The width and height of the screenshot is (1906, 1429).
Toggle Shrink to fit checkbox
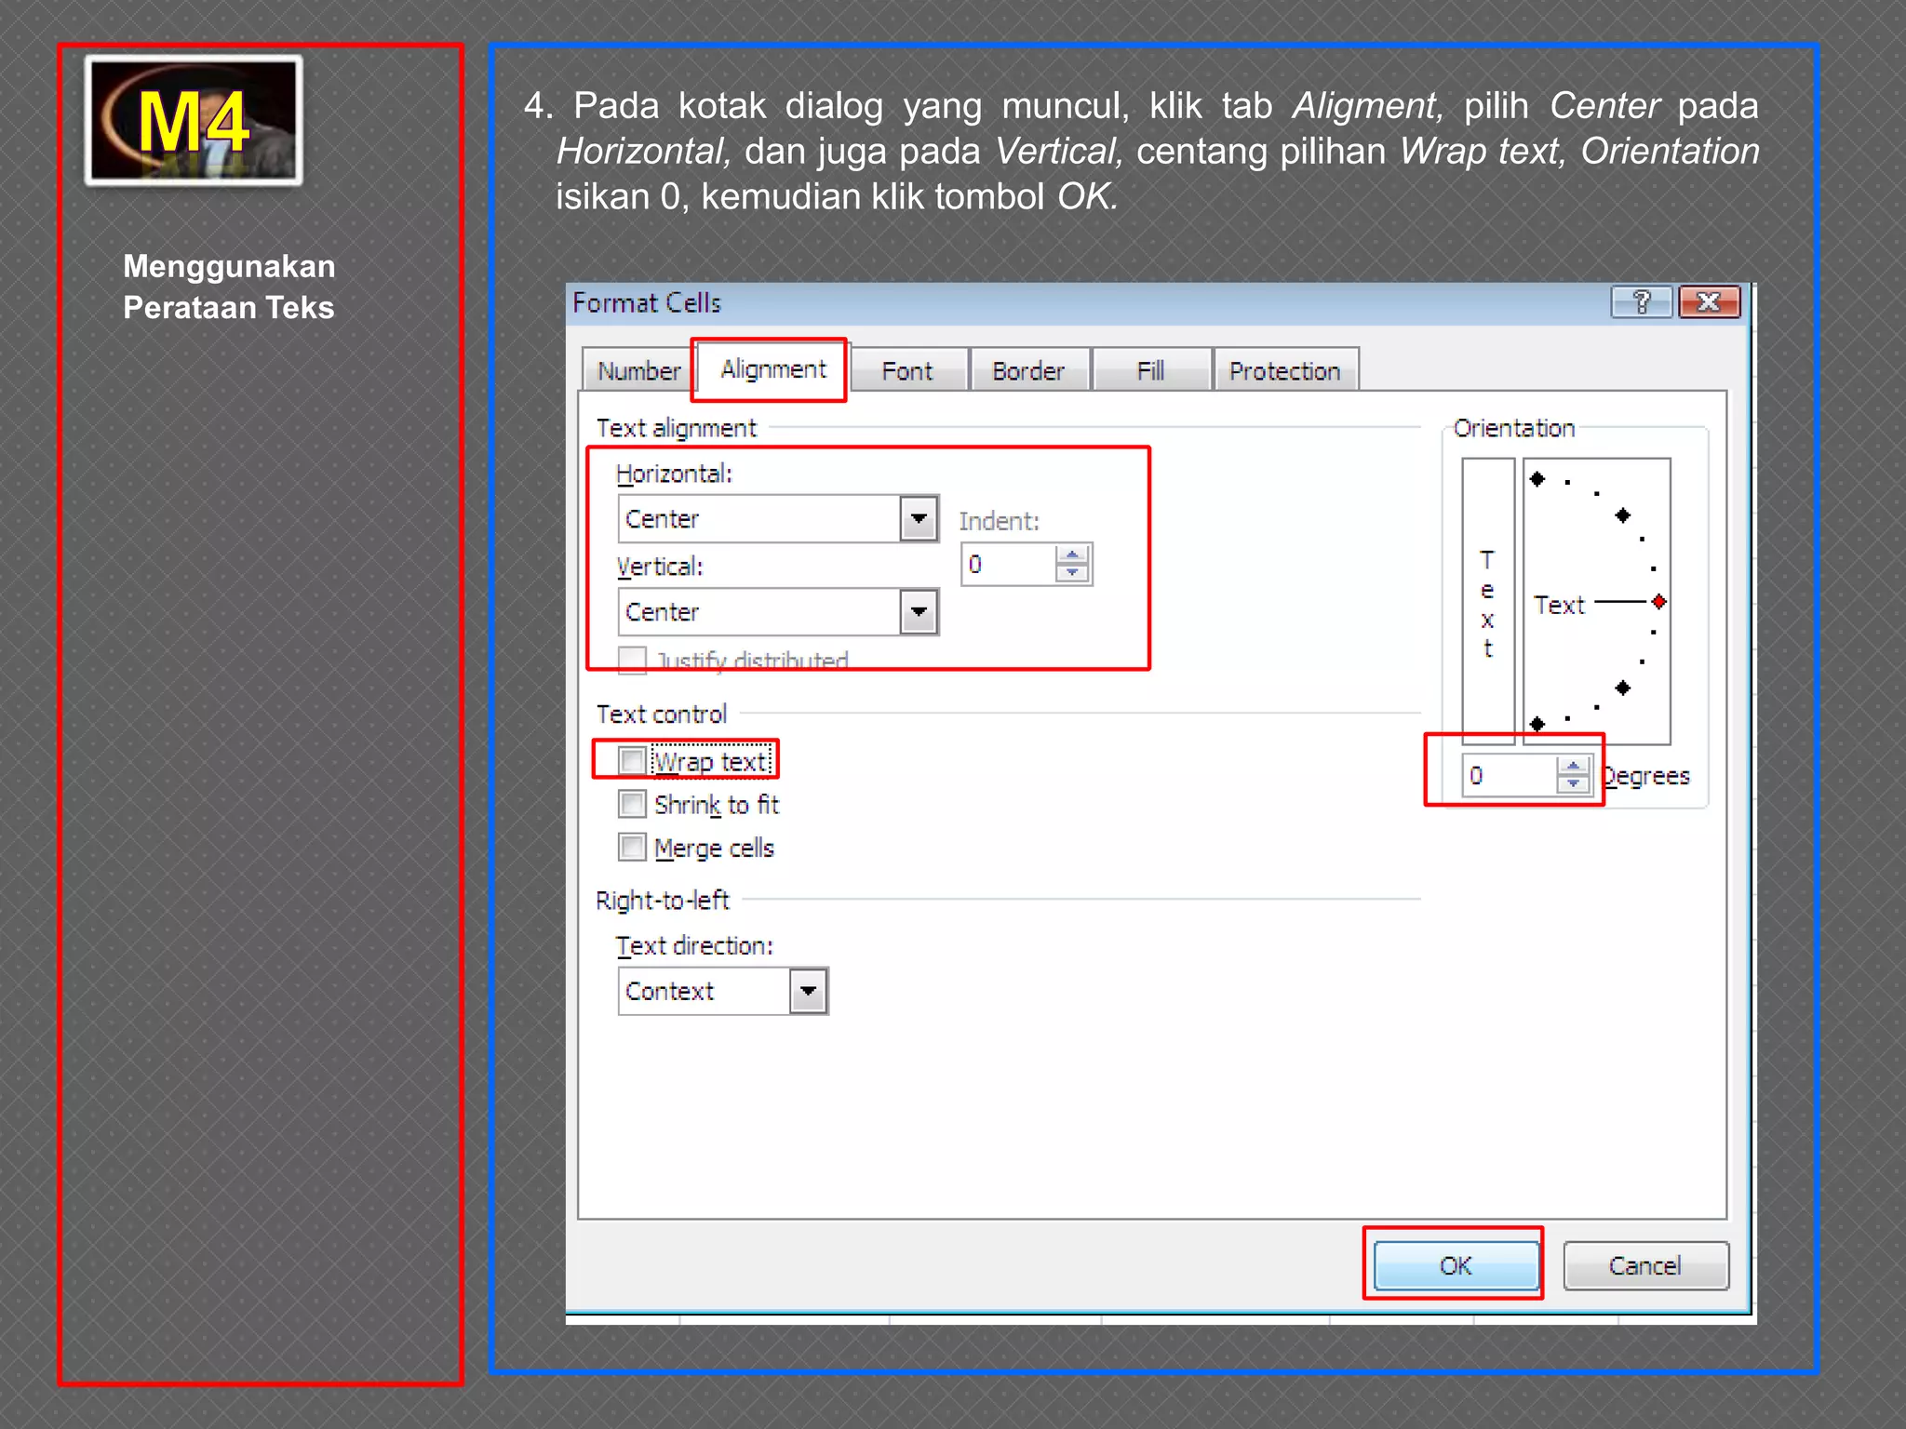(632, 804)
